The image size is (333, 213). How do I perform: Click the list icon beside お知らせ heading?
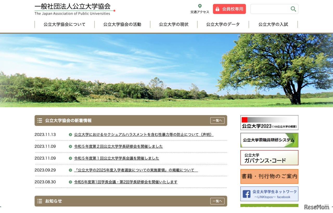click(40, 201)
